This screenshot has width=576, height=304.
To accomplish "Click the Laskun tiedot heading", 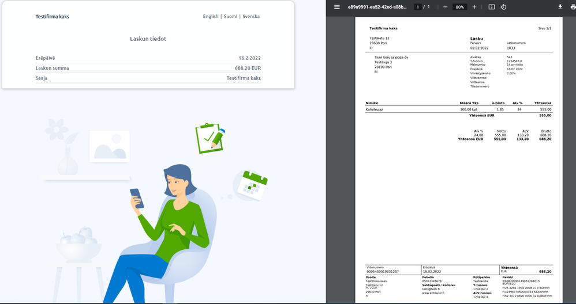I will point(148,39).
